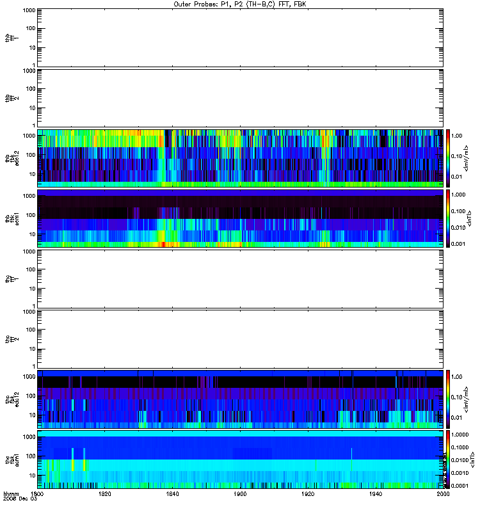Image resolution: width=480 pixels, height=512 pixels.
Task: Click the "2000" time axis tick label
Action: pyautogui.click(x=443, y=493)
